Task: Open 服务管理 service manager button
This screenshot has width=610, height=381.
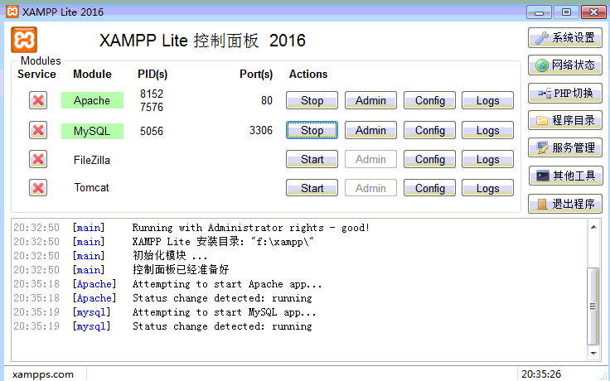Action: (x=565, y=147)
